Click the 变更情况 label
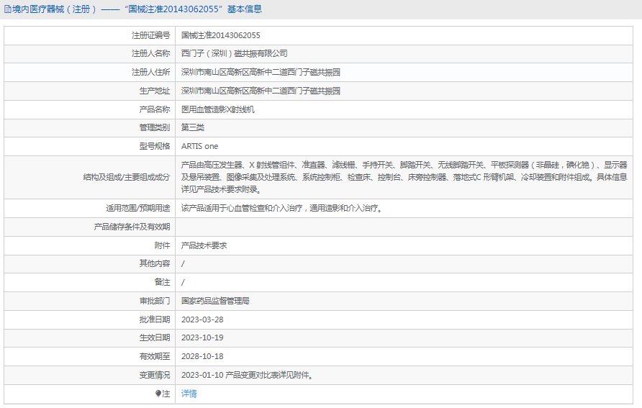This screenshot has width=642, height=408. click(154, 375)
